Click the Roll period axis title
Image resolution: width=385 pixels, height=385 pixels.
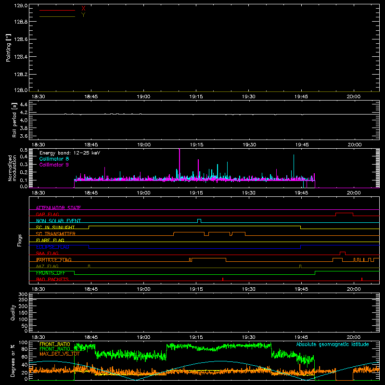click(14, 120)
